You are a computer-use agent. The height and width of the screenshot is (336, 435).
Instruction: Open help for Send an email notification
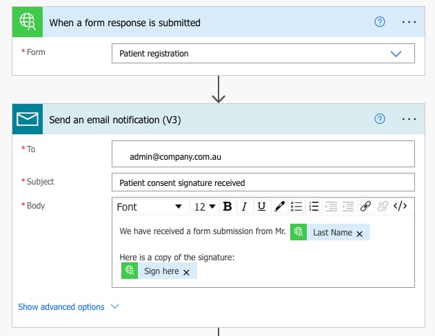point(380,119)
